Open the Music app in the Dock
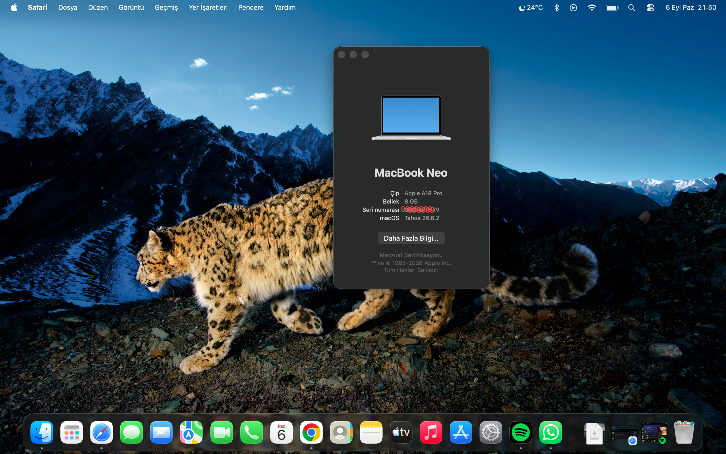This screenshot has width=726, height=454. 431,432
